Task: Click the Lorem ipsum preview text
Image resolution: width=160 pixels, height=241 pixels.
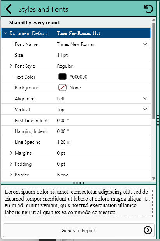Action: tap(79, 202)
